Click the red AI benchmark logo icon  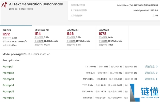(x=4, y=5)
